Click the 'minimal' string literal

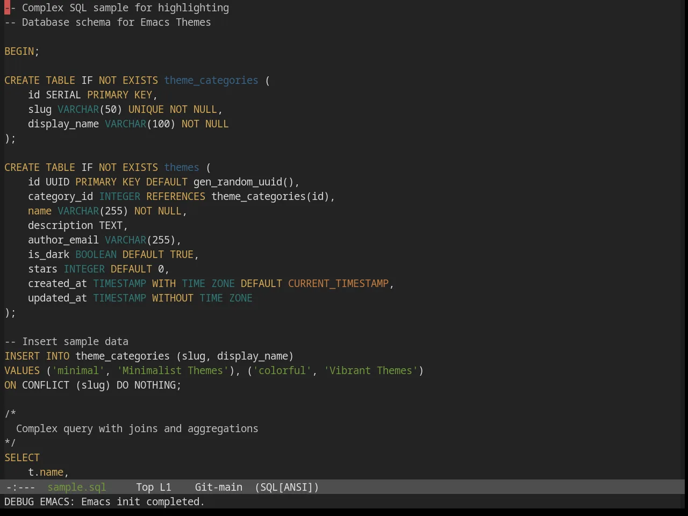[x=78, y=370]
